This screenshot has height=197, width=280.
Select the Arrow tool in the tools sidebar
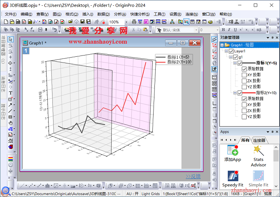click(x=11, y=105)
